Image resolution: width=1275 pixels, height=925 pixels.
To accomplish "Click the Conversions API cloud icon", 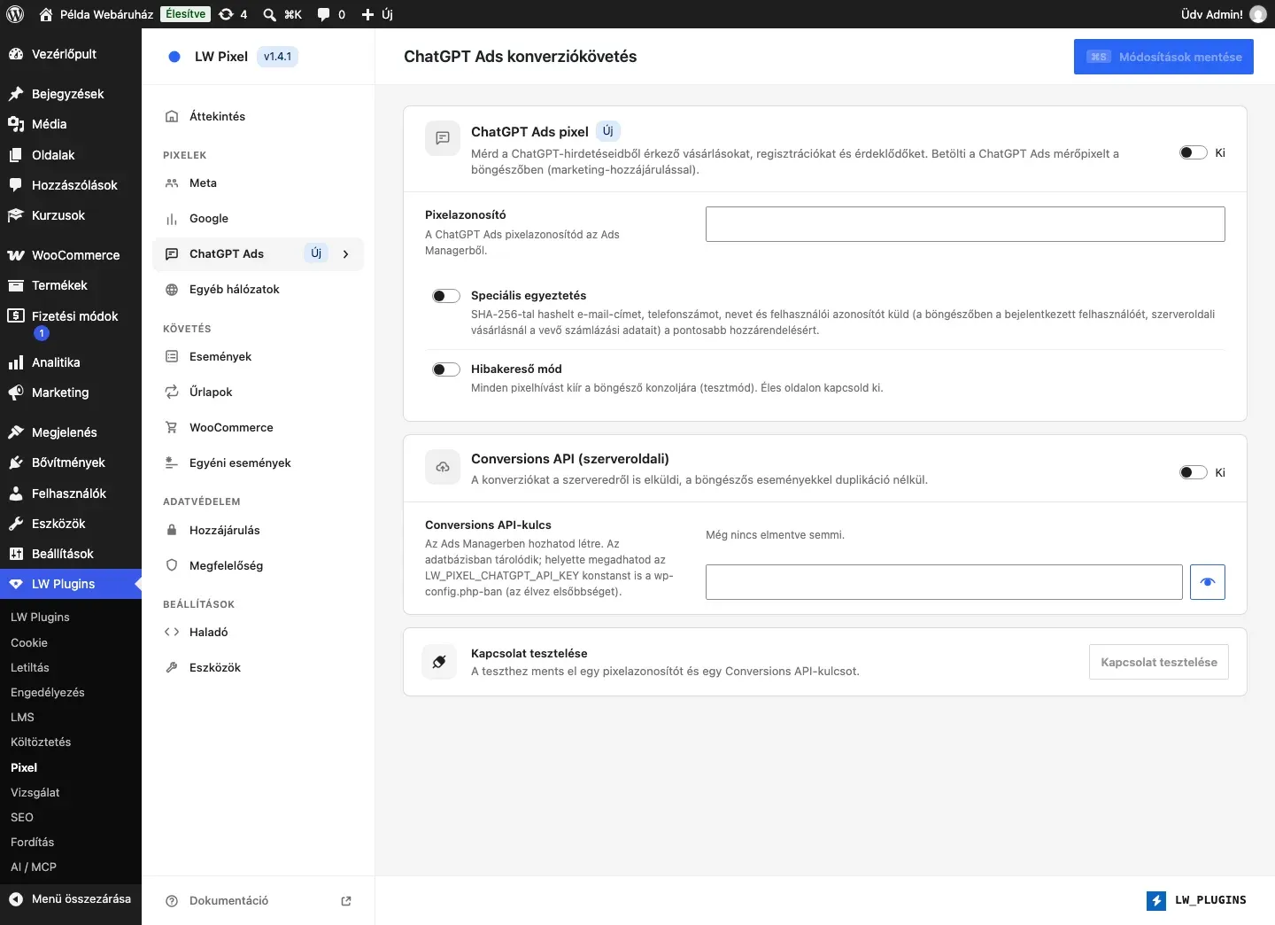I will (x=443, y=467).
